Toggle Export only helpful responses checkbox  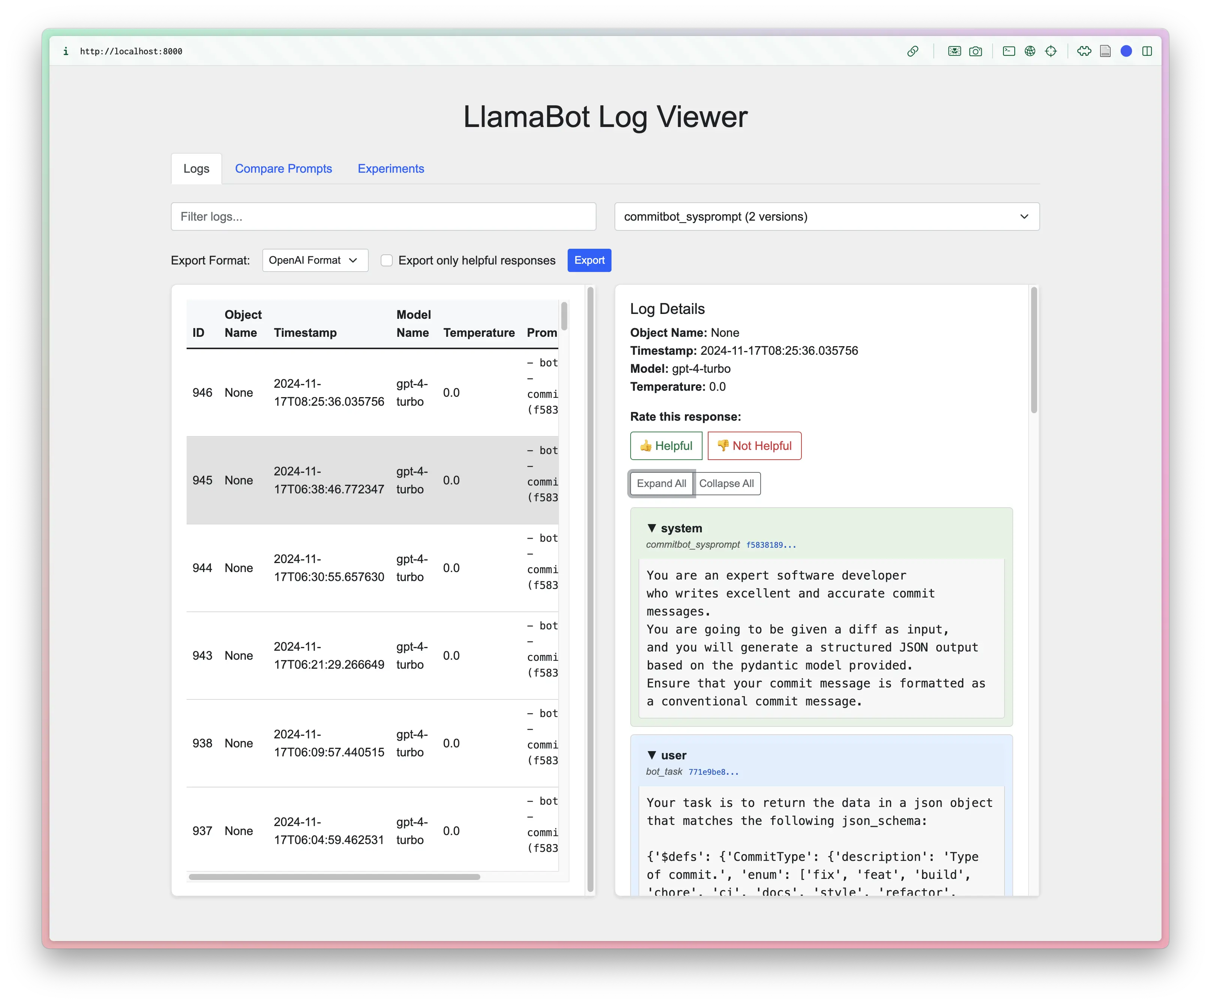coord(387,261)
